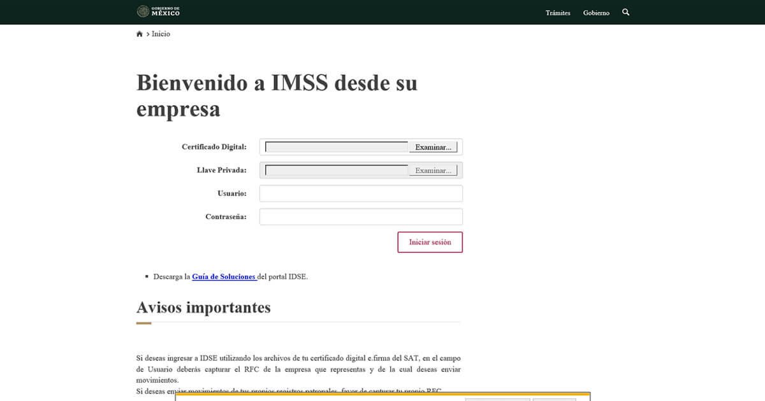Click the Contraseña label text
This screenshot has width=765, height=401.
[x=226, y=217]
